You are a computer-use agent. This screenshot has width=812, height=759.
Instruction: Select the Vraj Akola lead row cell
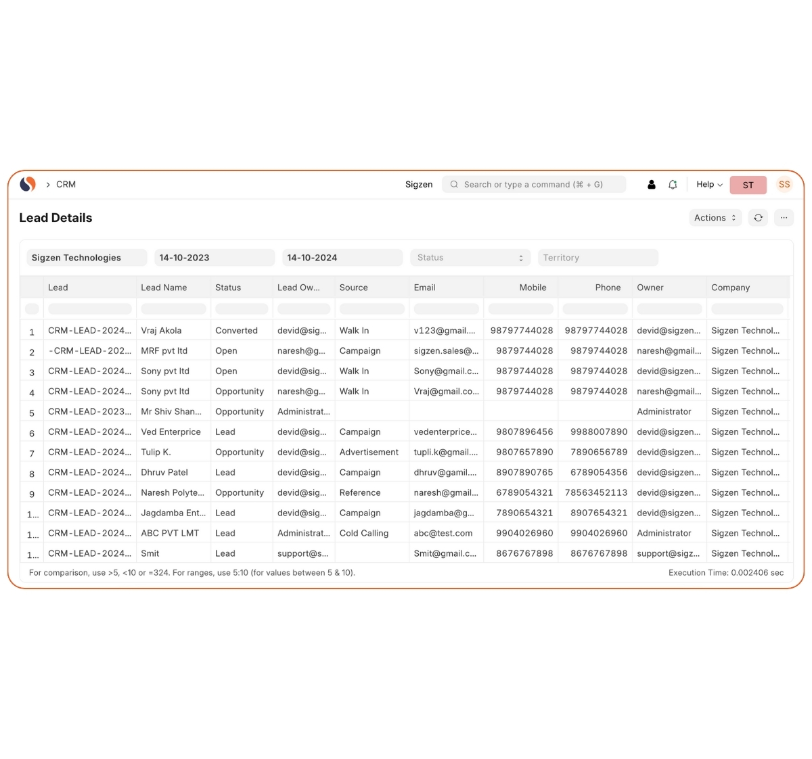click(161, 331)
